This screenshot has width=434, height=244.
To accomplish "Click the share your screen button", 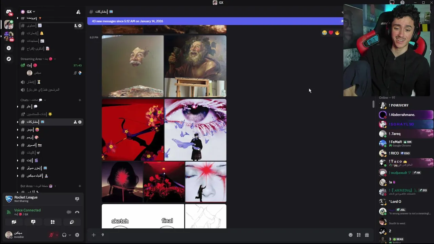I will tap(33, 222).
